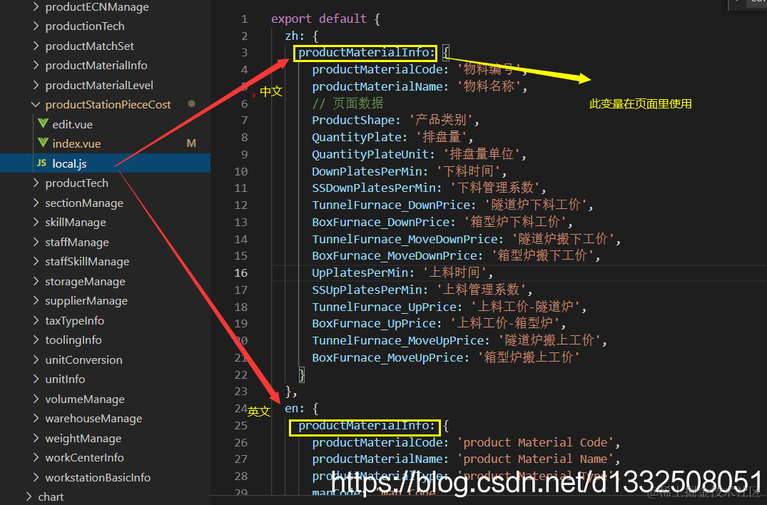Expand the productMaterialLevel folder chevron
Screen dimensions: 767x505
coord(36,85)
